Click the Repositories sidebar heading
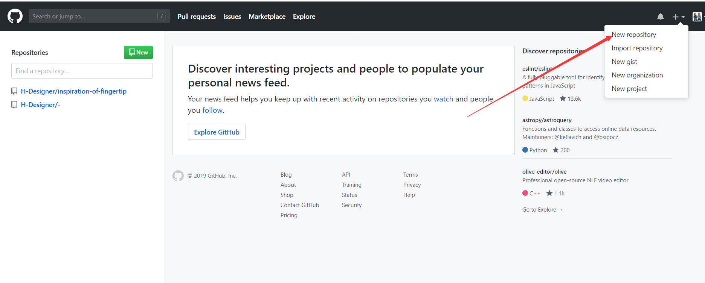 click(30, 53)
